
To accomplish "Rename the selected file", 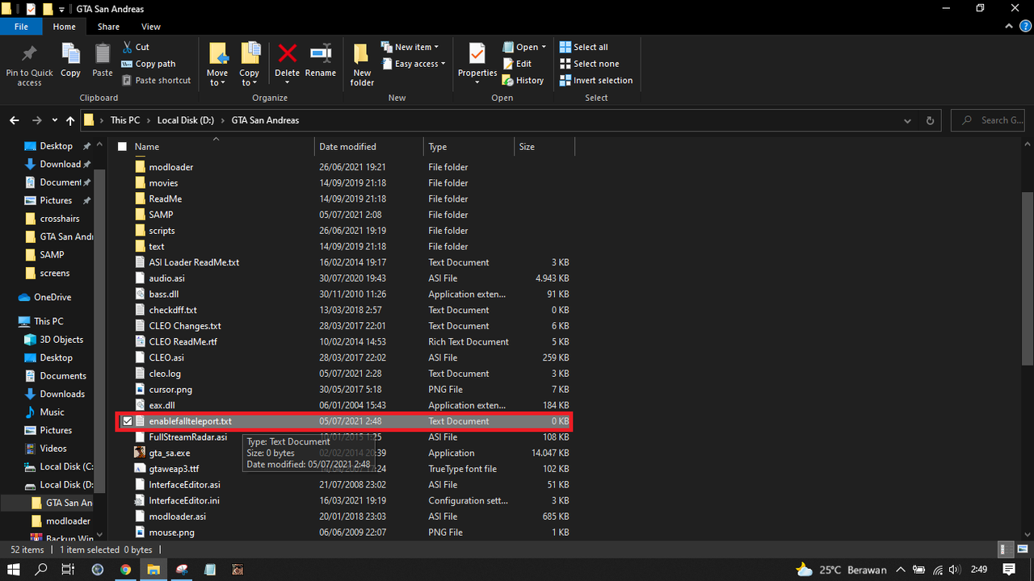I will click(x=321, y=61).
